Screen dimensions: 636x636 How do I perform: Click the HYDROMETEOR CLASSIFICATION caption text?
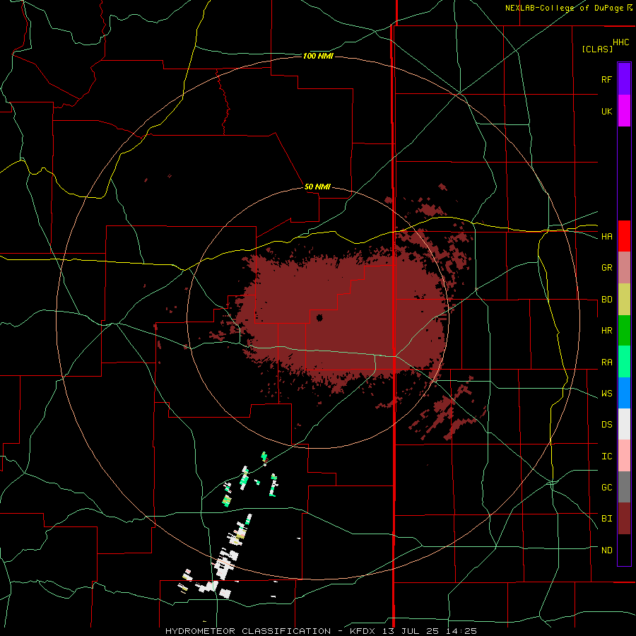(x=248, y=631)
